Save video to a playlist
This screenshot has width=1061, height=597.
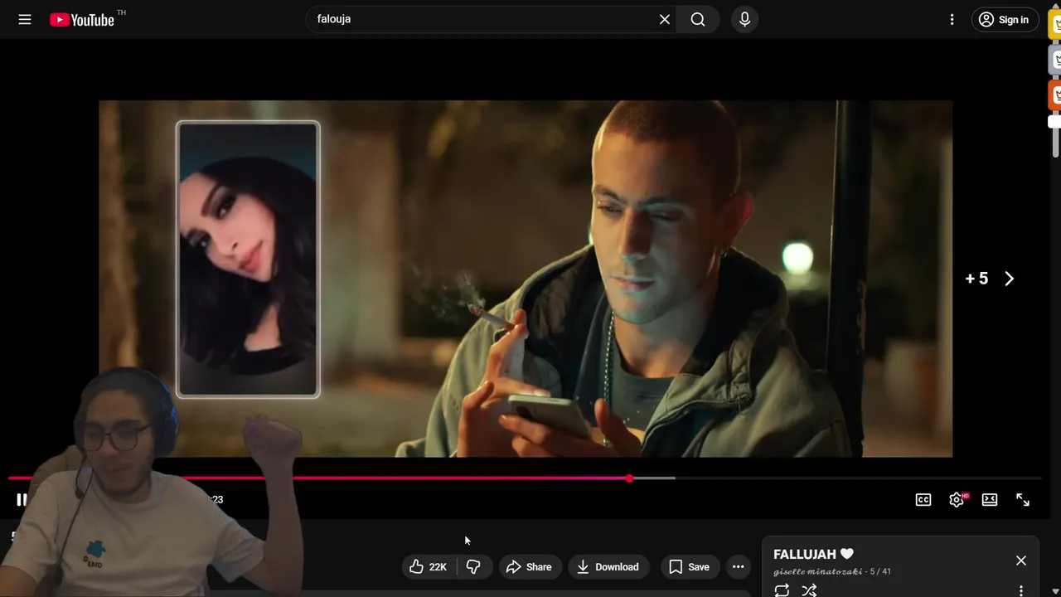(x=689, y=566)
